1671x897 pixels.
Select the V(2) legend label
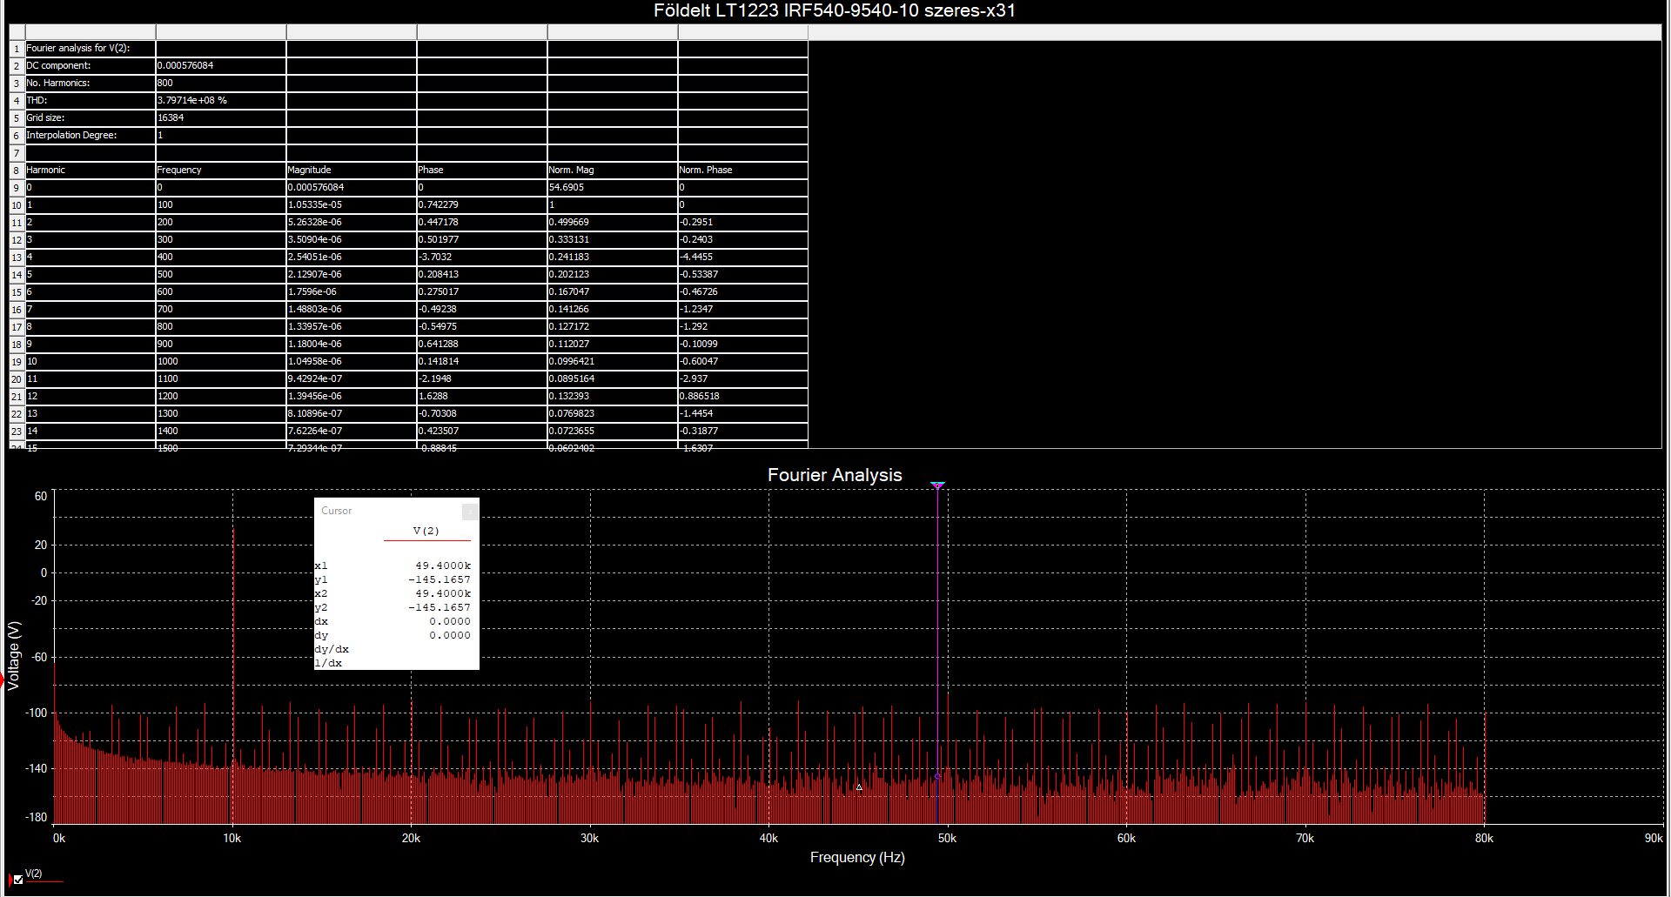click(34, 874)
